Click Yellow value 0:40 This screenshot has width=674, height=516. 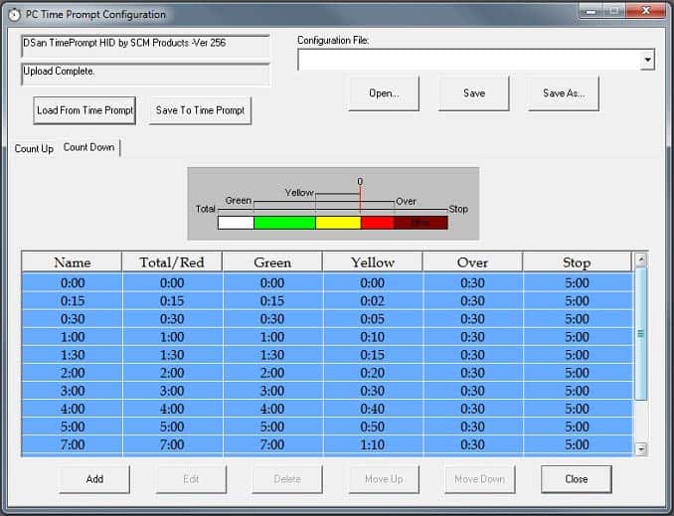point(372,409)
